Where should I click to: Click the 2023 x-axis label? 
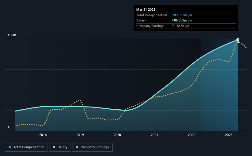point(229,135)
